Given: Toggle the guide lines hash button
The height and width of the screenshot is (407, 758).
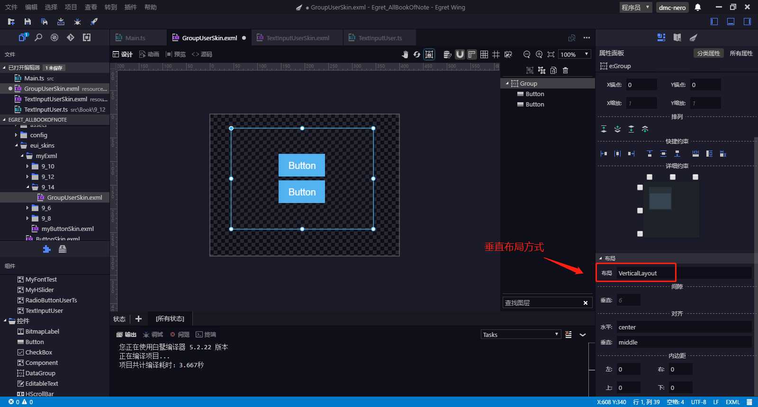Looking at the screenshot, I should click(x=496, y=54).
